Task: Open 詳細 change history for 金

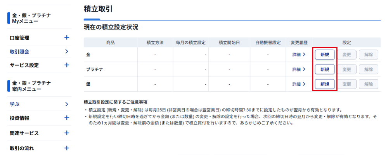Action: point(299,55)
